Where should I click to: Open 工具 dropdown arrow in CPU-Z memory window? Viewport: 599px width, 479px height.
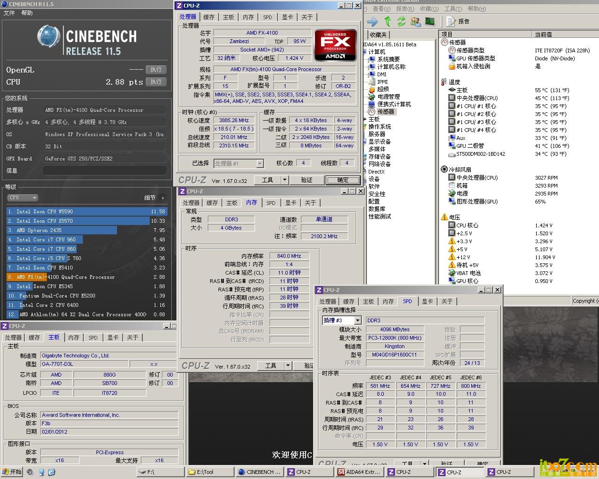point(288,366)
